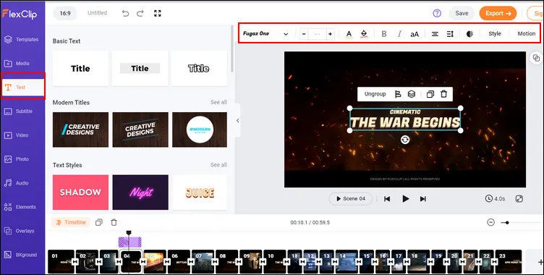Expand the Fugaz One font dropdown

point(265,34)
